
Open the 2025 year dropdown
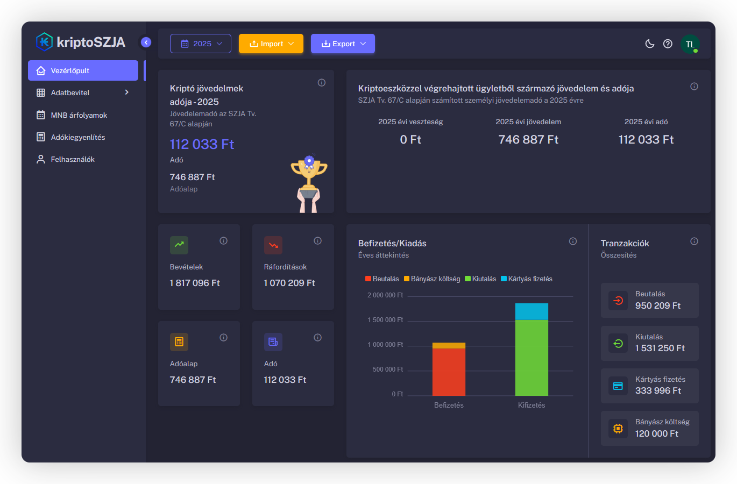[200, 44]
